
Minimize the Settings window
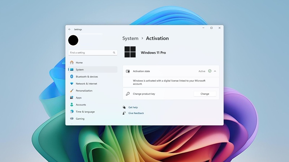[203, 28]
